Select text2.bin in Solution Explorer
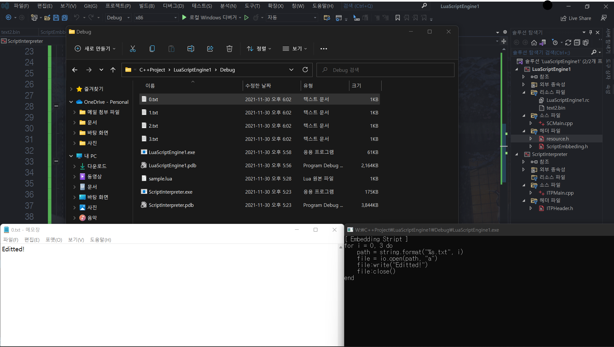The image size is (614, 347). pos(556,108)
